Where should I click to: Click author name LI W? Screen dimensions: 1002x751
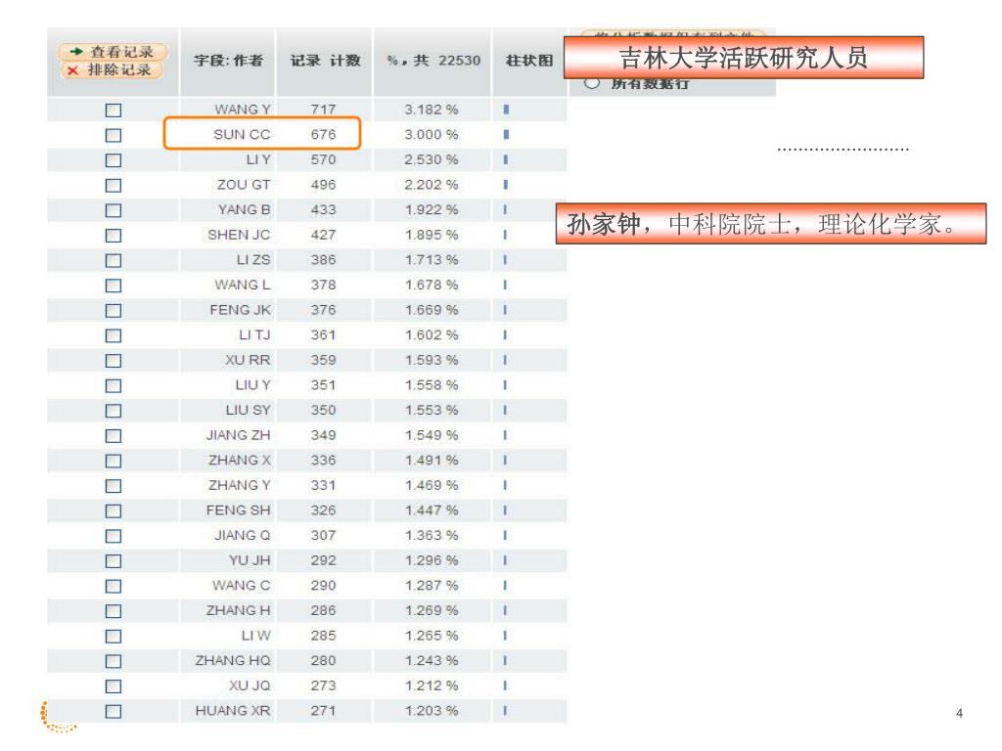pos(255,636)
